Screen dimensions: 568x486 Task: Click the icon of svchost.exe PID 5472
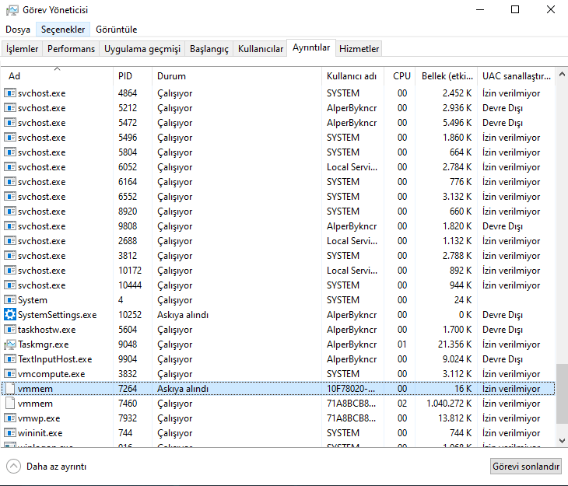pos(10,122)
